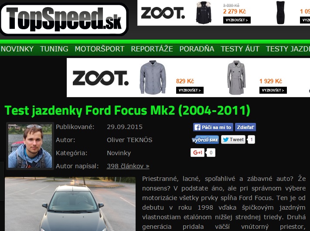Navigate to Testy áut
The height and width of the screenshot is (231, 310).
pyautogui.click(x=240, y=49)
